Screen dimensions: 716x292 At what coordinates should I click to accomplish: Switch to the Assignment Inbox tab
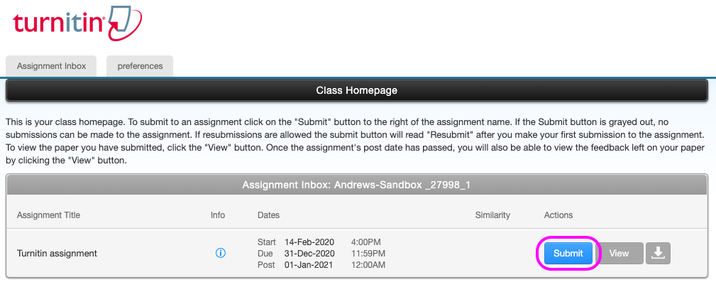(51, 66)
